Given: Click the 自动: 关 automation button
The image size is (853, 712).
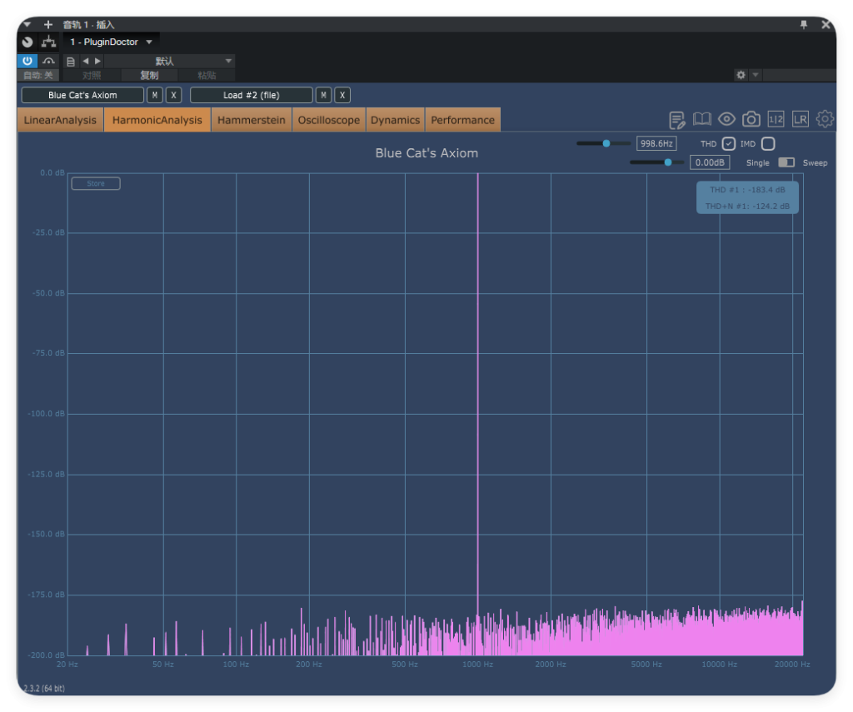Looking at the screenshot, I should [x=38, y=75].
